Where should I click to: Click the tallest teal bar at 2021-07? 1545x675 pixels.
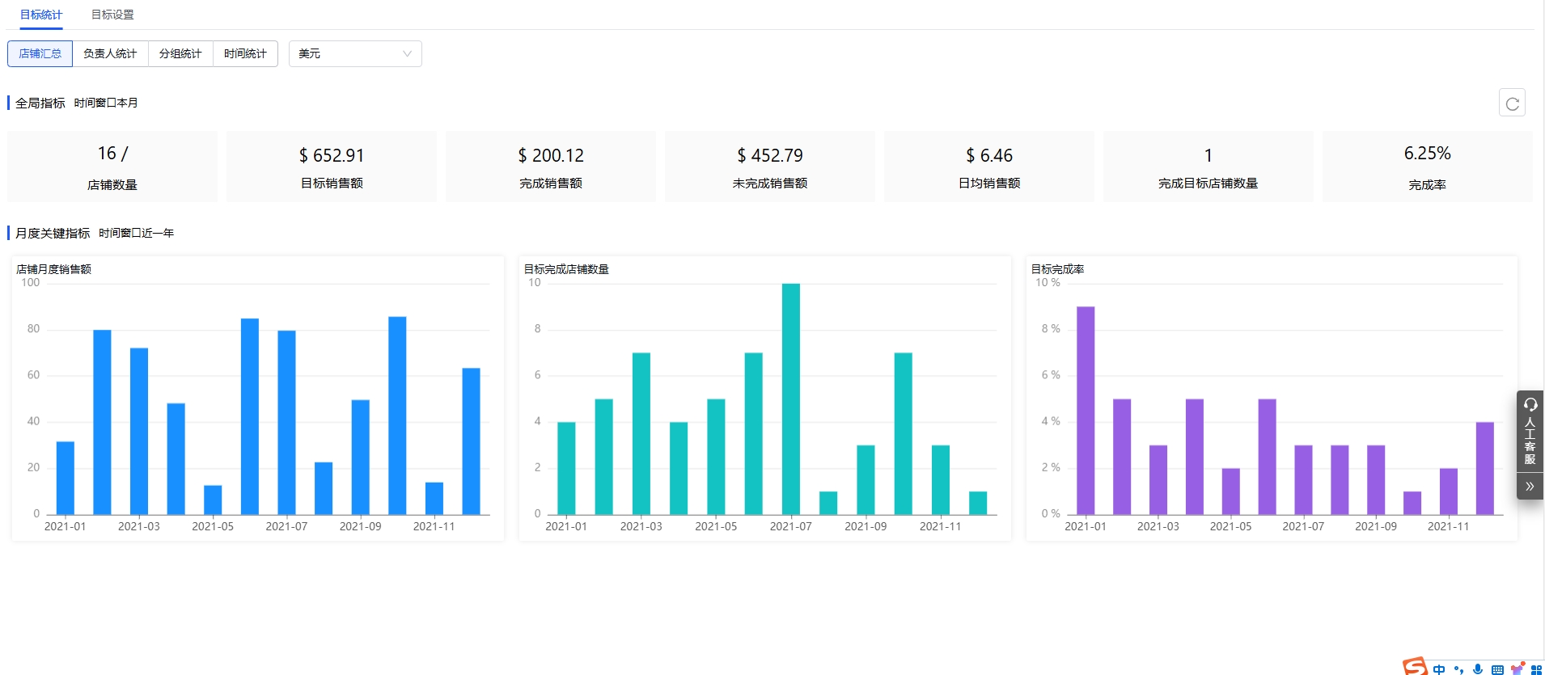791,399
